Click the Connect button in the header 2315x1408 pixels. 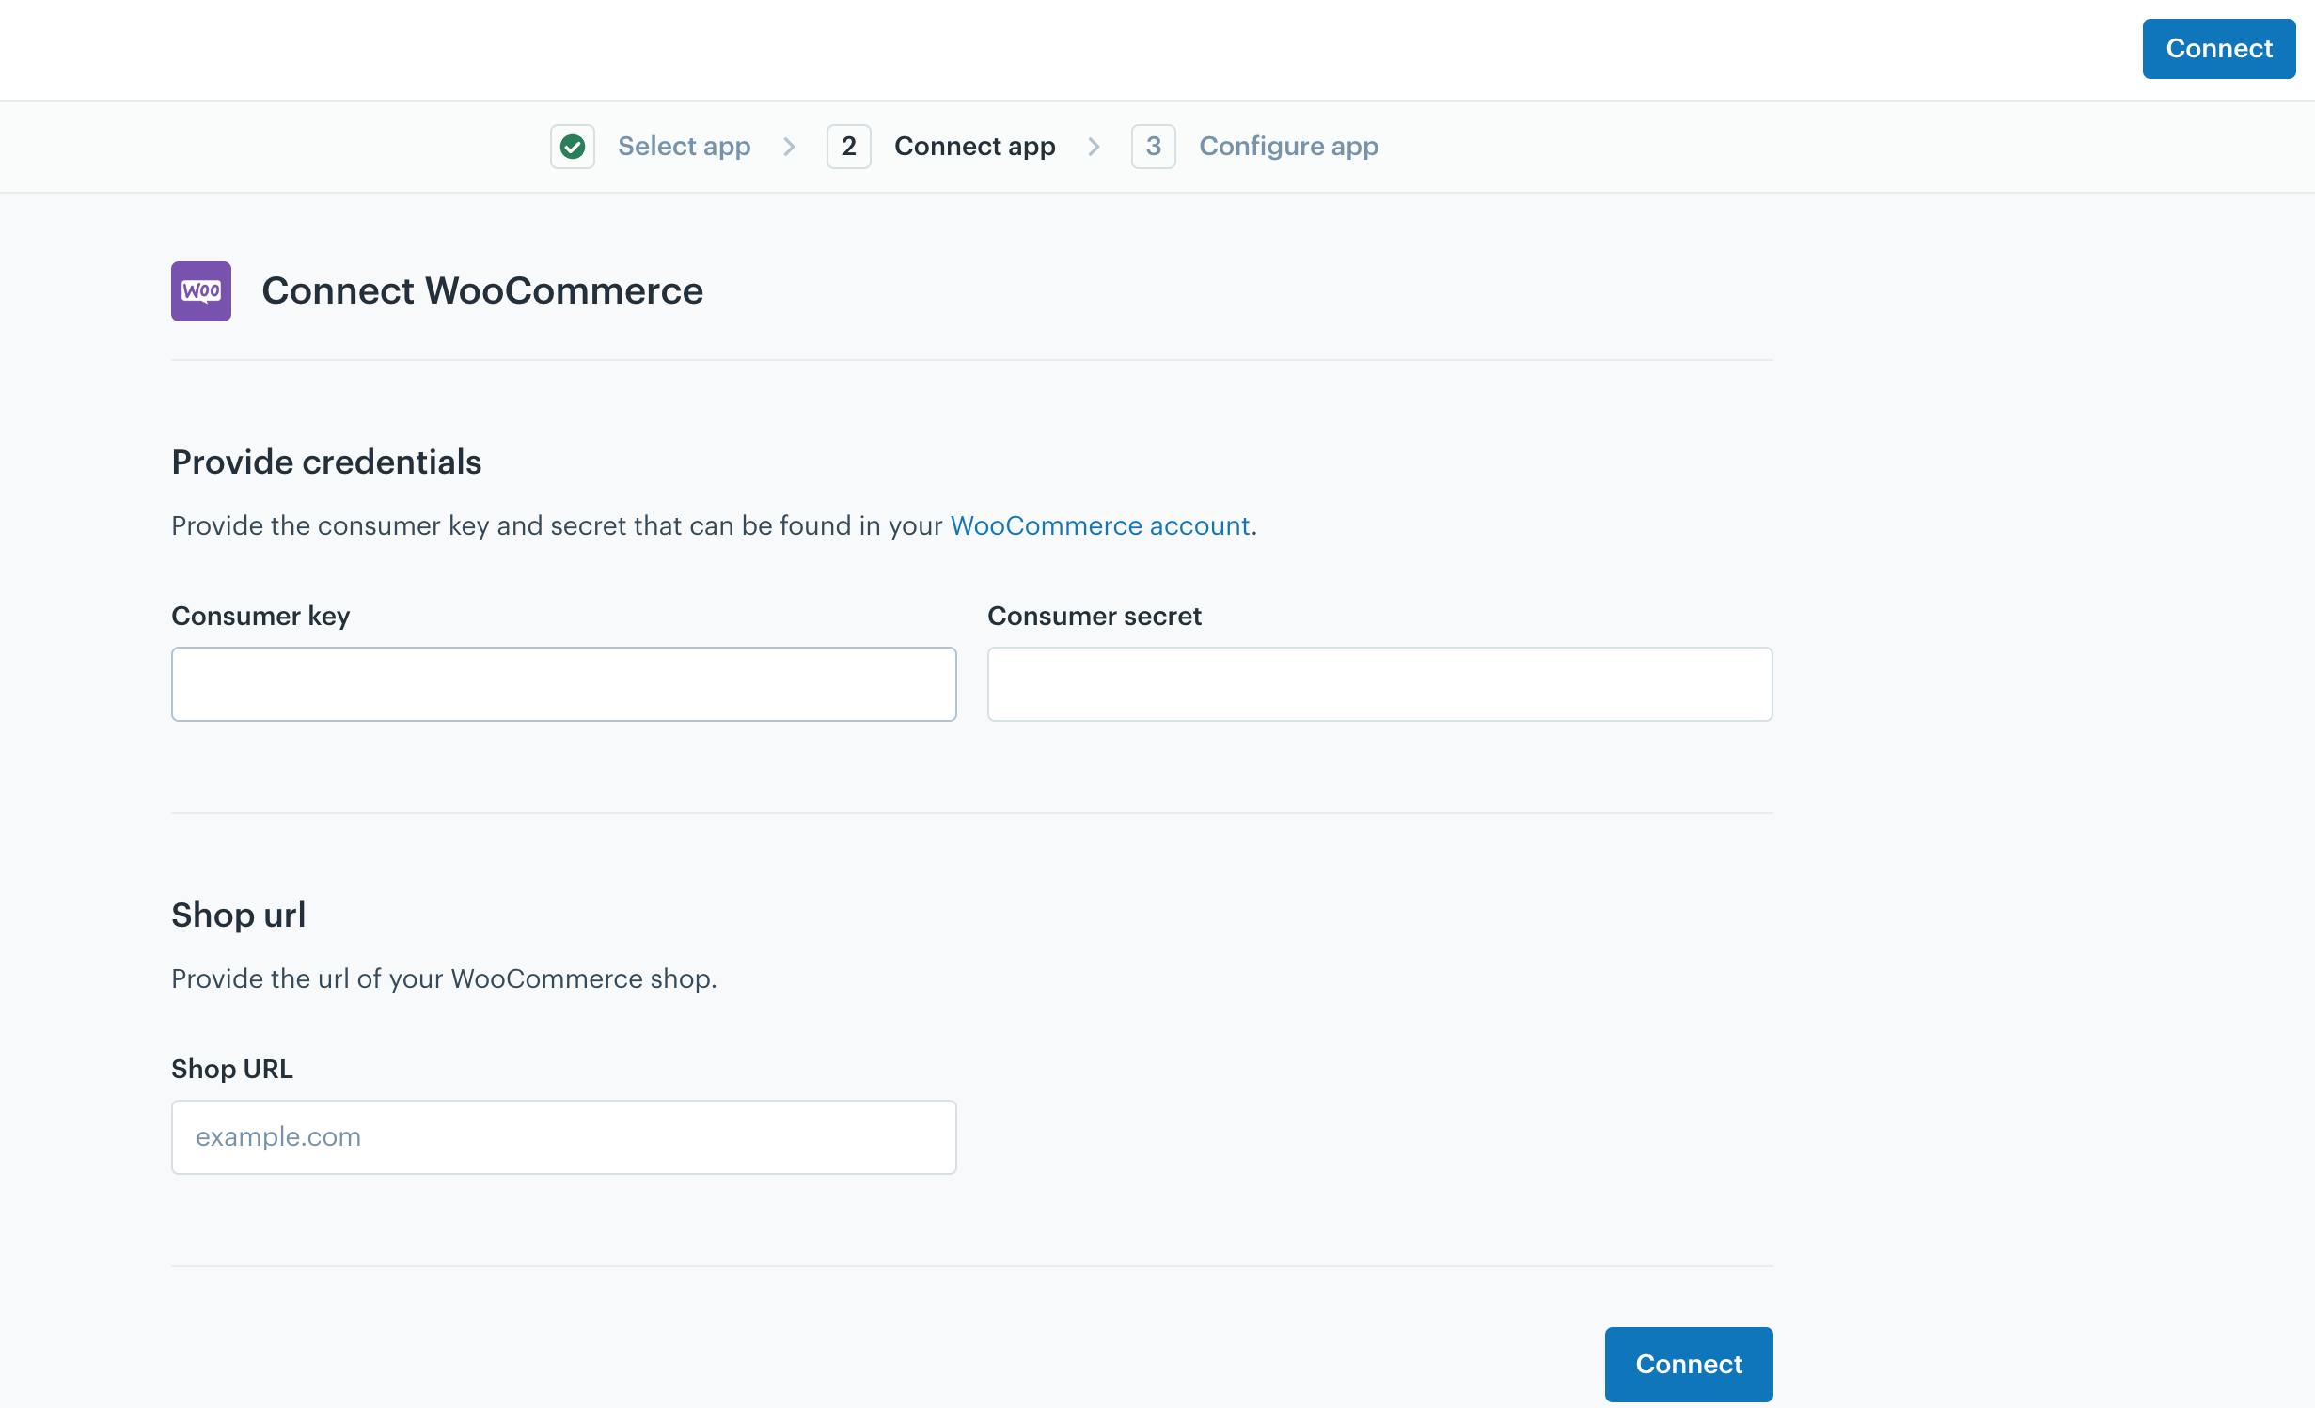(x=2219, y=49)
